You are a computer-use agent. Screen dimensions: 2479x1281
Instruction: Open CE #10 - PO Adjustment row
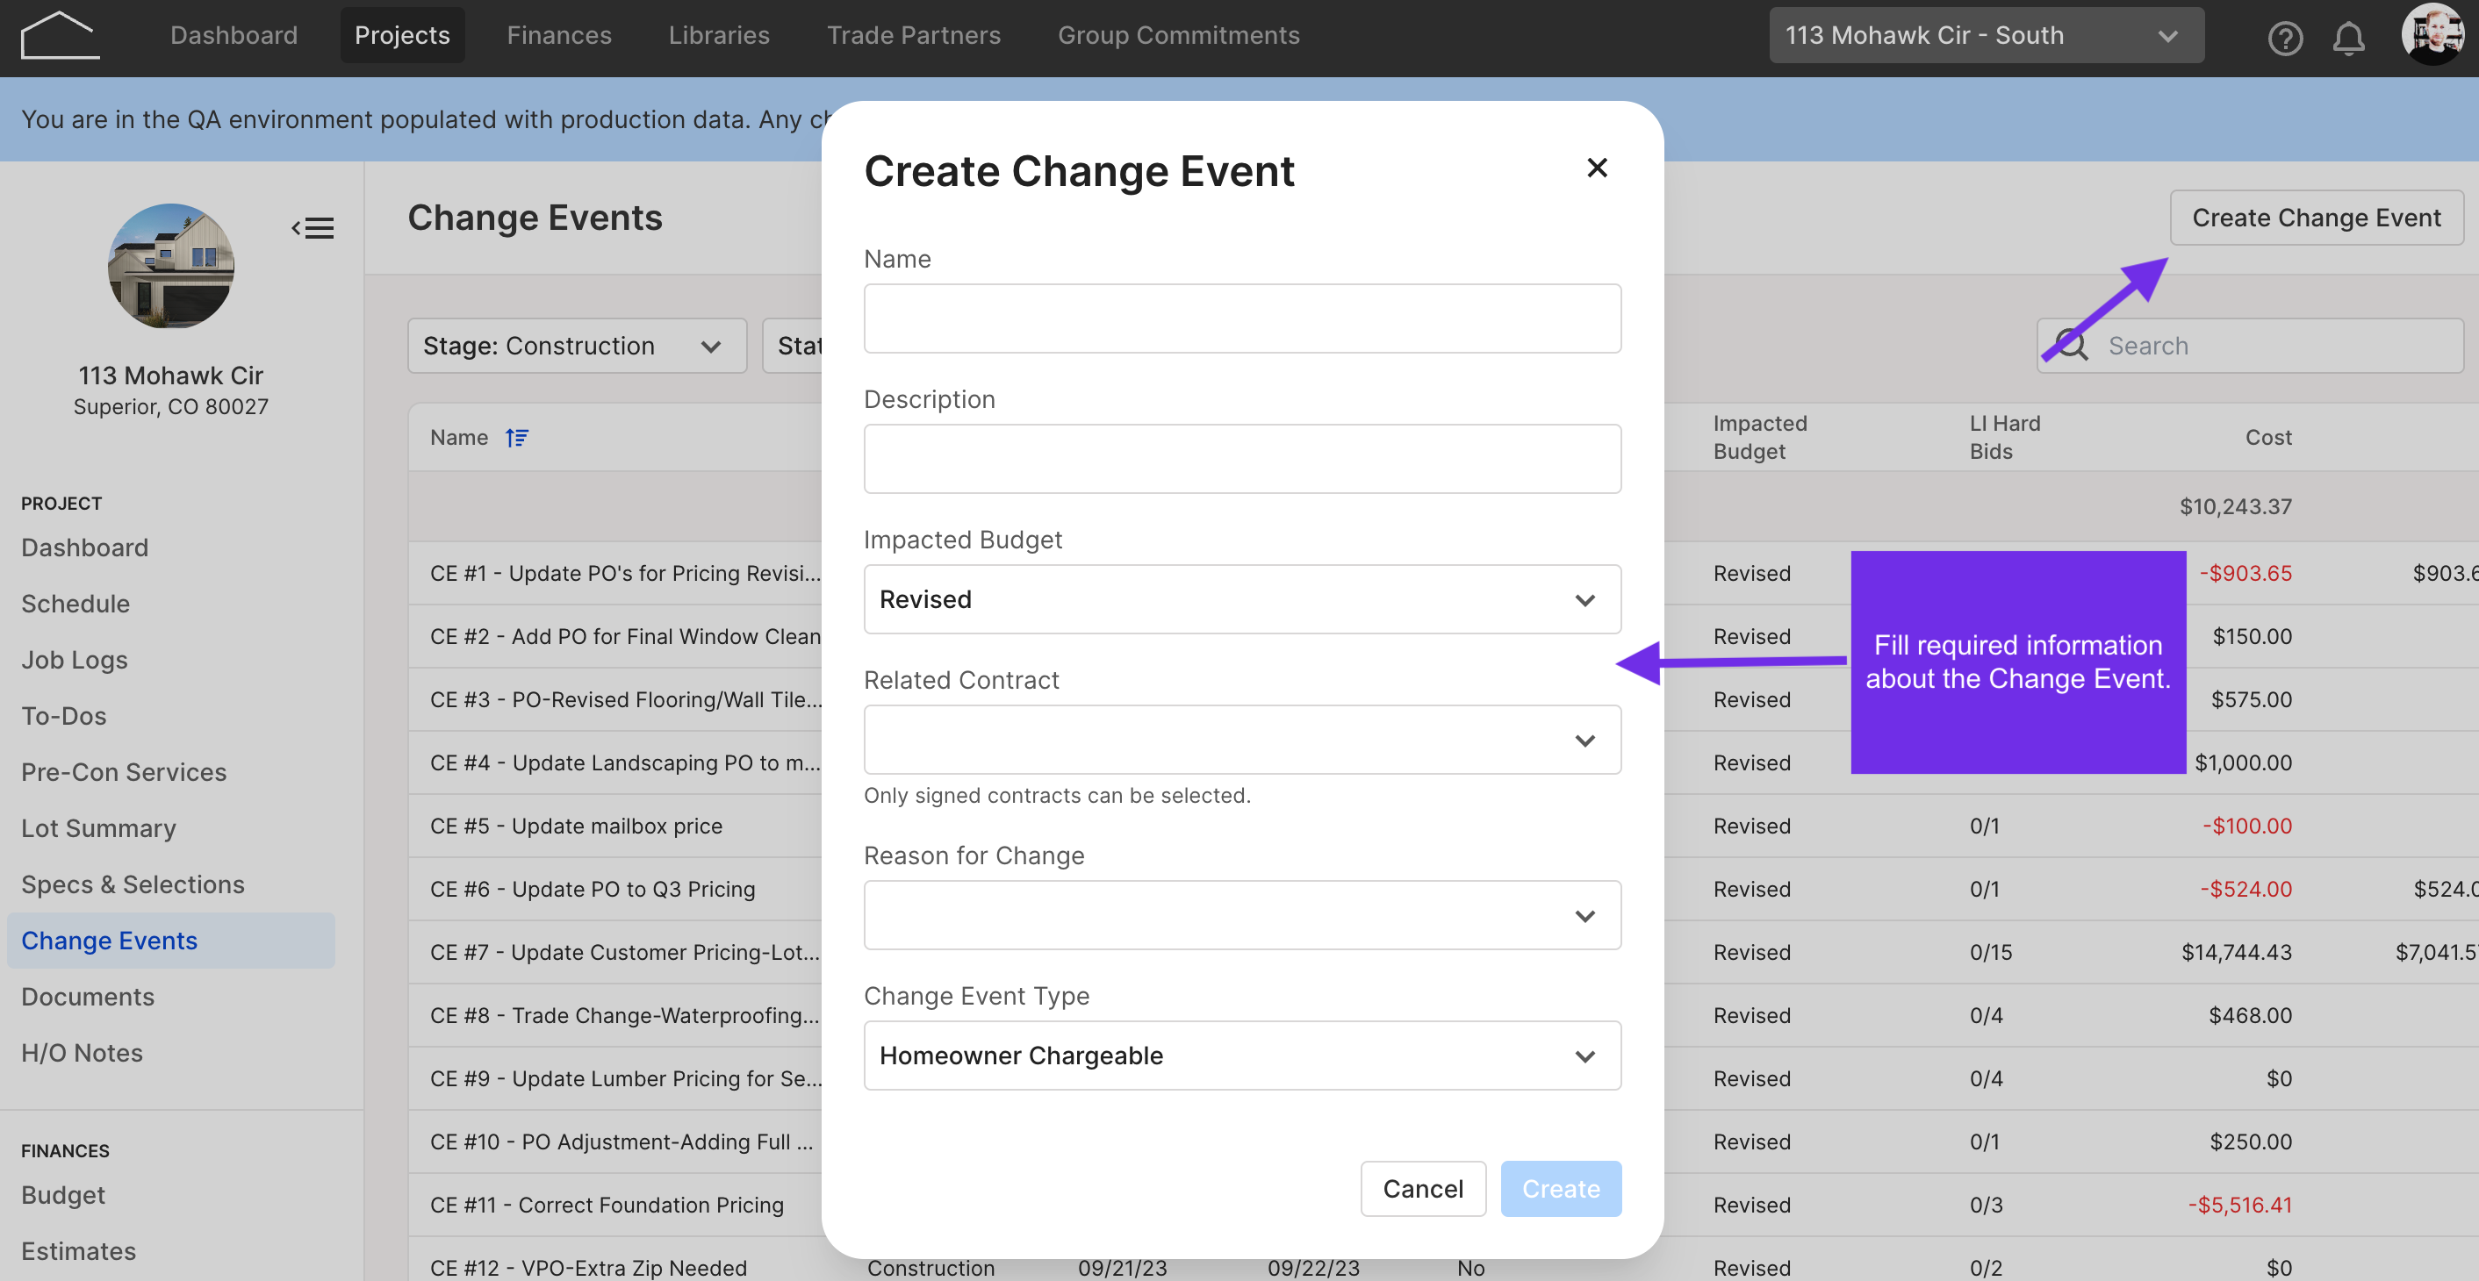(x=622, y=1141)
